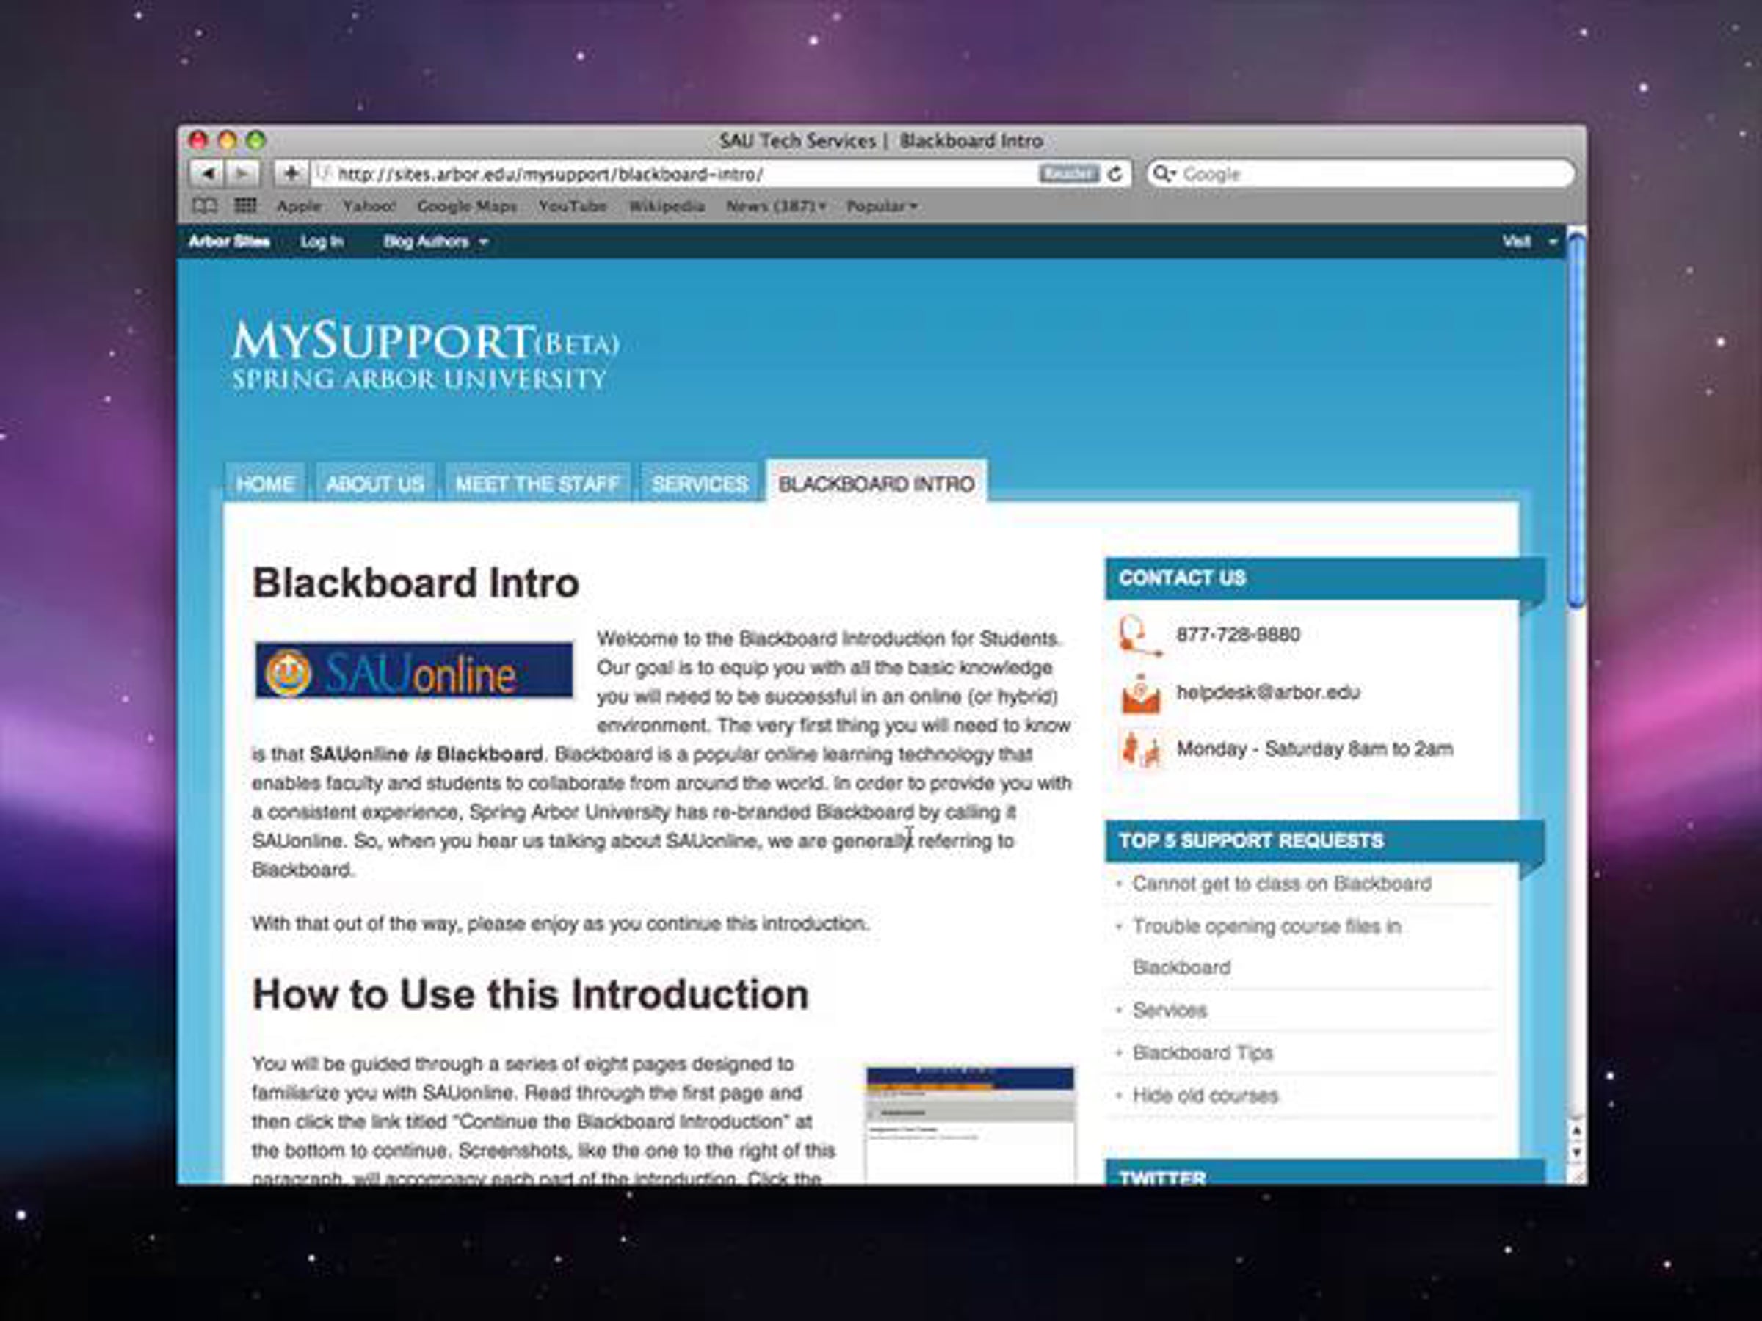Open the Hide old courses link
Screen dimensions: 1762x1321
(1206, 1096)
